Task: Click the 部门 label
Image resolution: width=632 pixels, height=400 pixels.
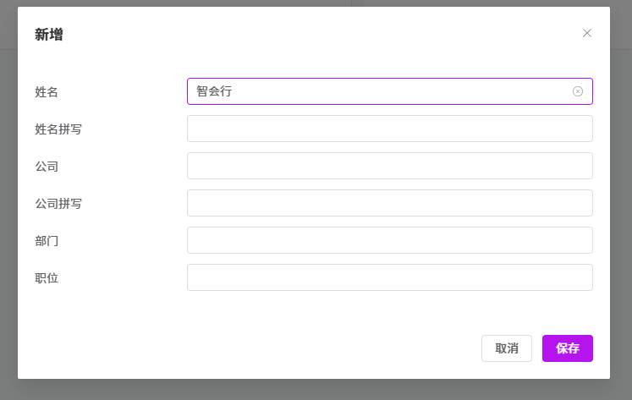Action: [x=47, y=241]
